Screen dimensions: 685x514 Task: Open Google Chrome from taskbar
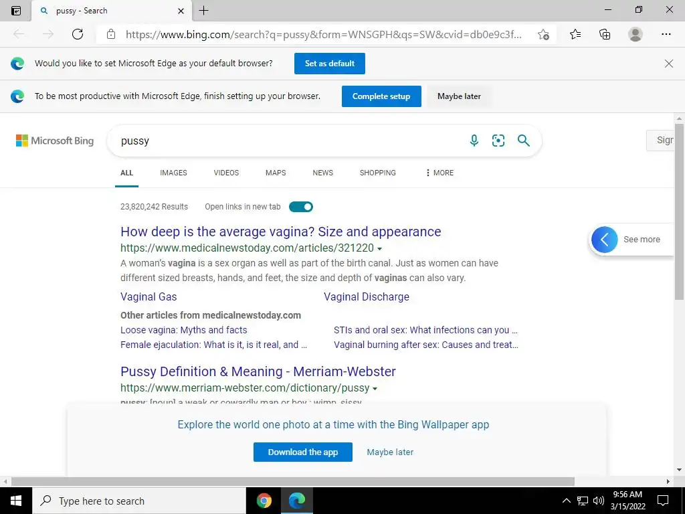tap(264, 501)
